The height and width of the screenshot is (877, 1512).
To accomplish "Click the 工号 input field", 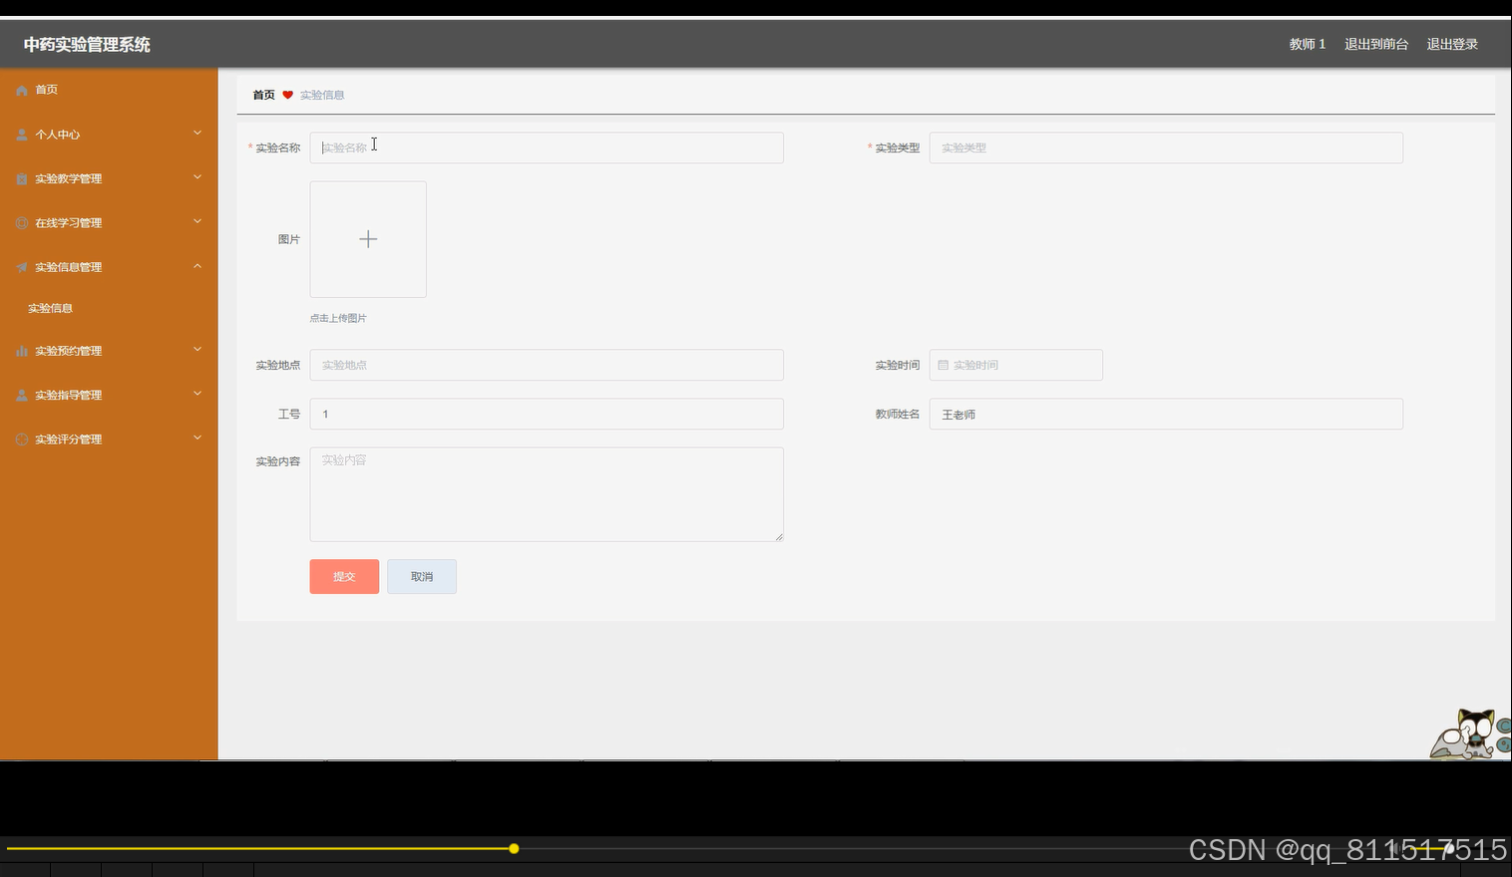I will [547, 414].
